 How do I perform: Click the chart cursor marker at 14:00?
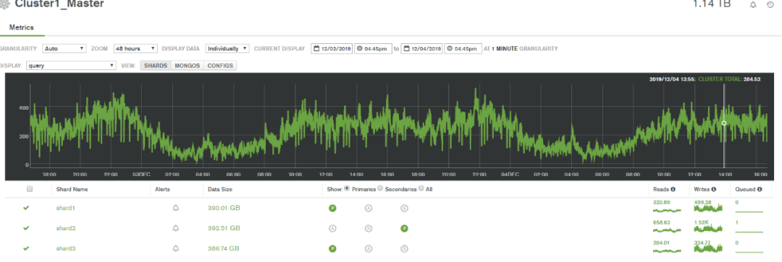tap(724, 123)
